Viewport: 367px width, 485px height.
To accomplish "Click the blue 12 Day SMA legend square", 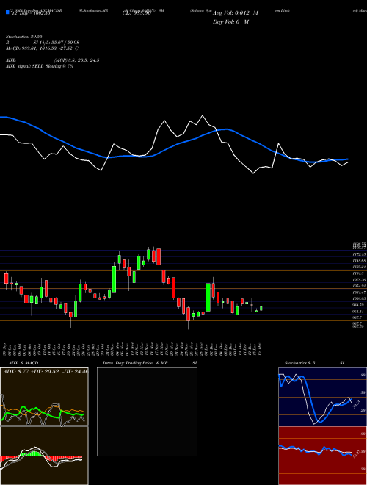I will click(7, 12).
